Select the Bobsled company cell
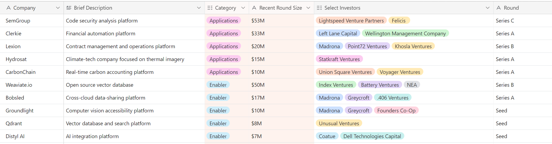 32,98
